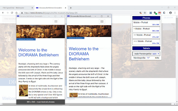The image size is (178, 111).
Task: Minimize the right preview popup window
Action: click(x=95, y=16)
